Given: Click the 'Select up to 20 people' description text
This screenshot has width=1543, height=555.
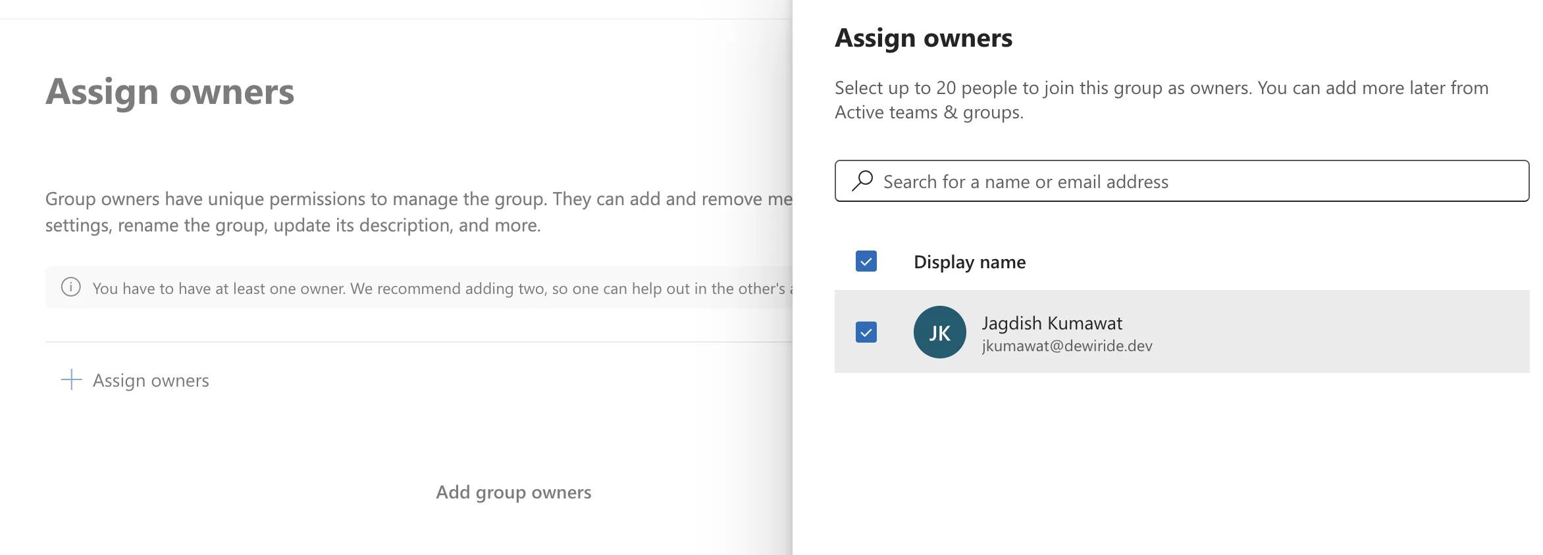Looking at the screenshot, I should (x=1161, y=100).
